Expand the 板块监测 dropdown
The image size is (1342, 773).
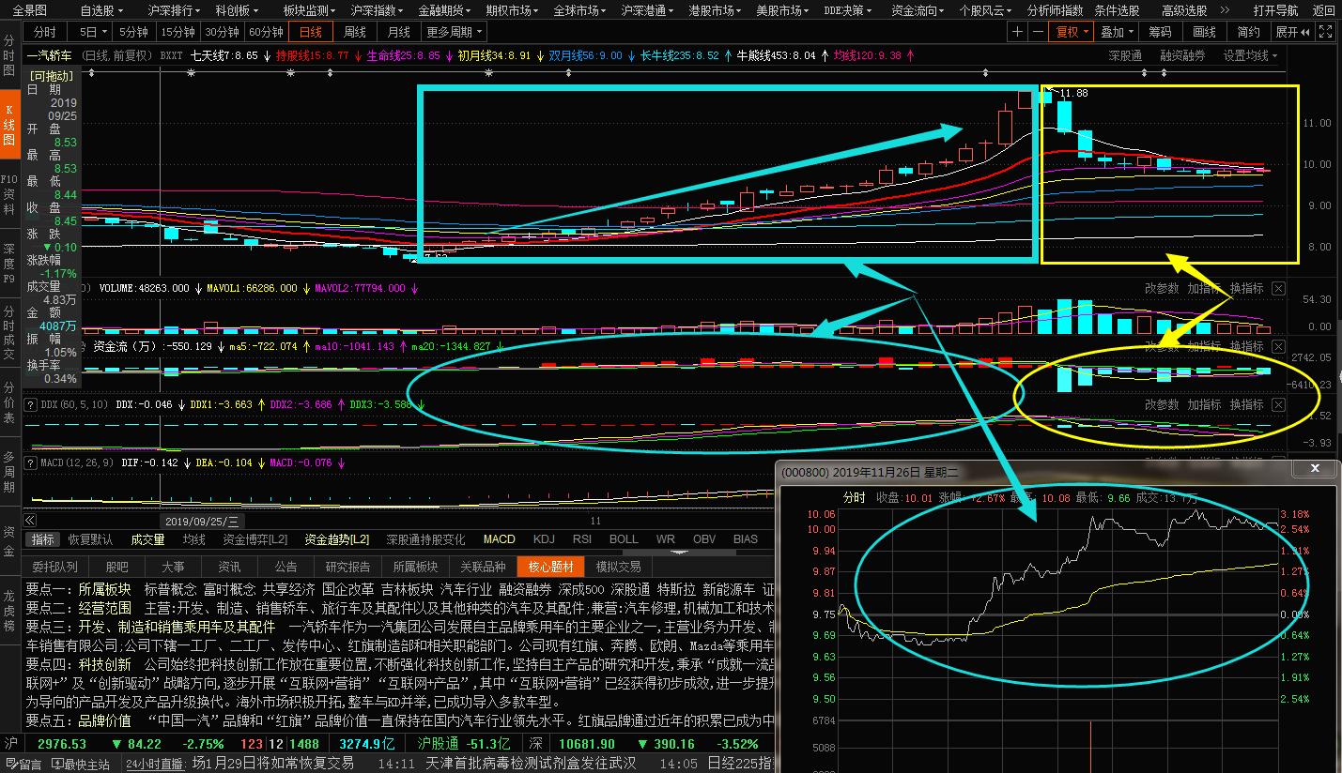pyautogui.click(x=311, y=10)
